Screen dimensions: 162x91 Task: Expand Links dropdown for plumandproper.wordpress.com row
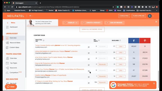[121, 70]
